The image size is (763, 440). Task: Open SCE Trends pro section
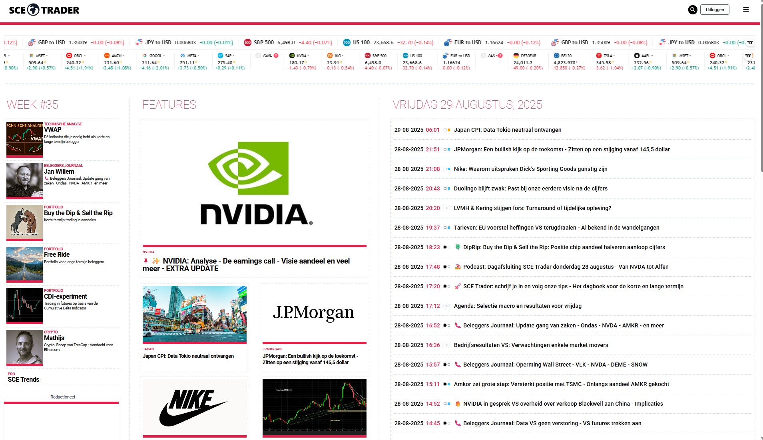point(24,380)
